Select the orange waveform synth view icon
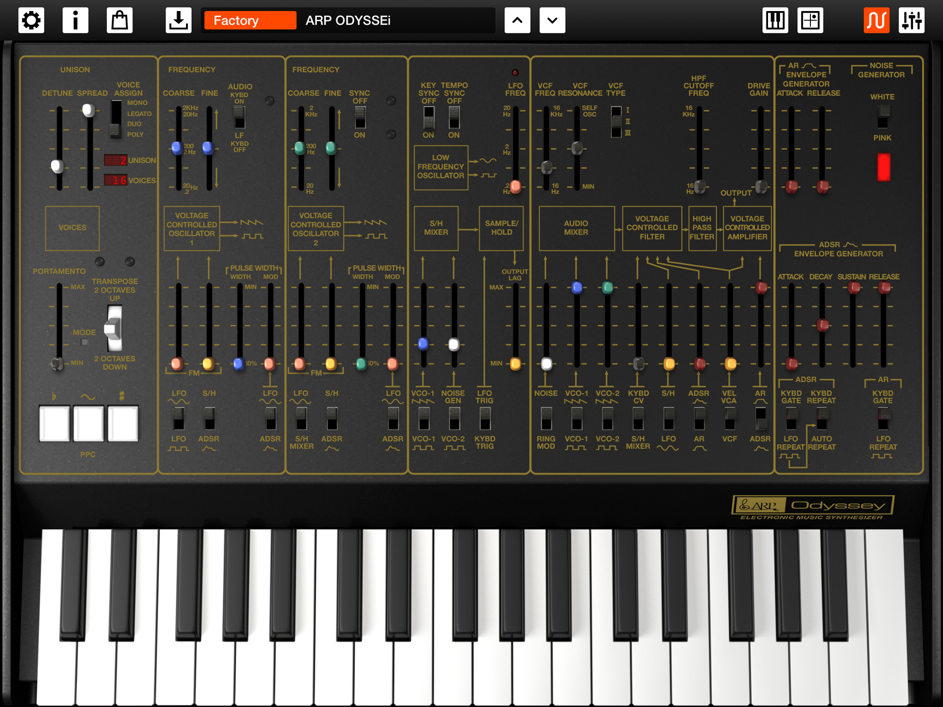 click(x=876, y=20)
